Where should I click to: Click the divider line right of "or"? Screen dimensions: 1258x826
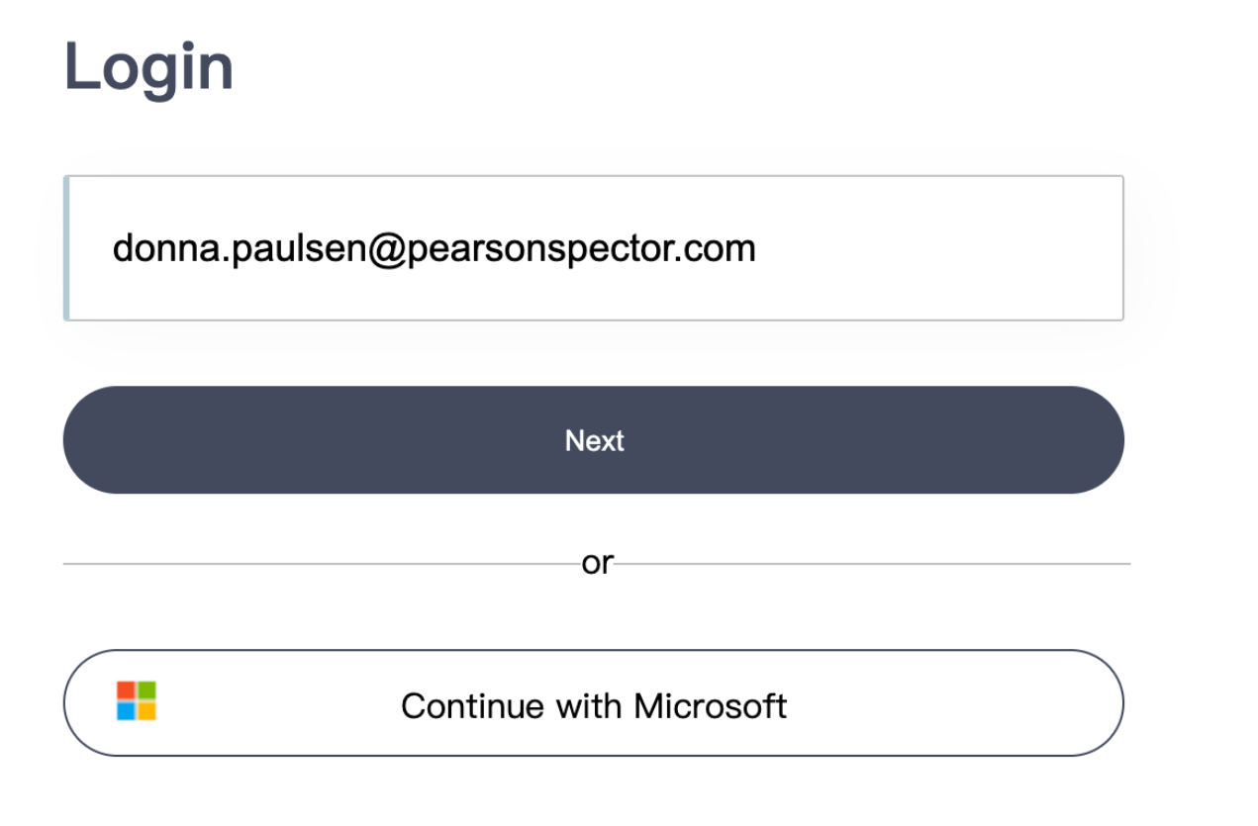pyautogui.click(x=871, y=564)
